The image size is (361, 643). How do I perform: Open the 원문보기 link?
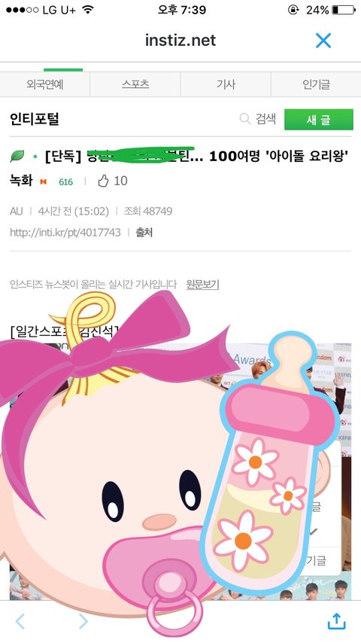(202, 284)
